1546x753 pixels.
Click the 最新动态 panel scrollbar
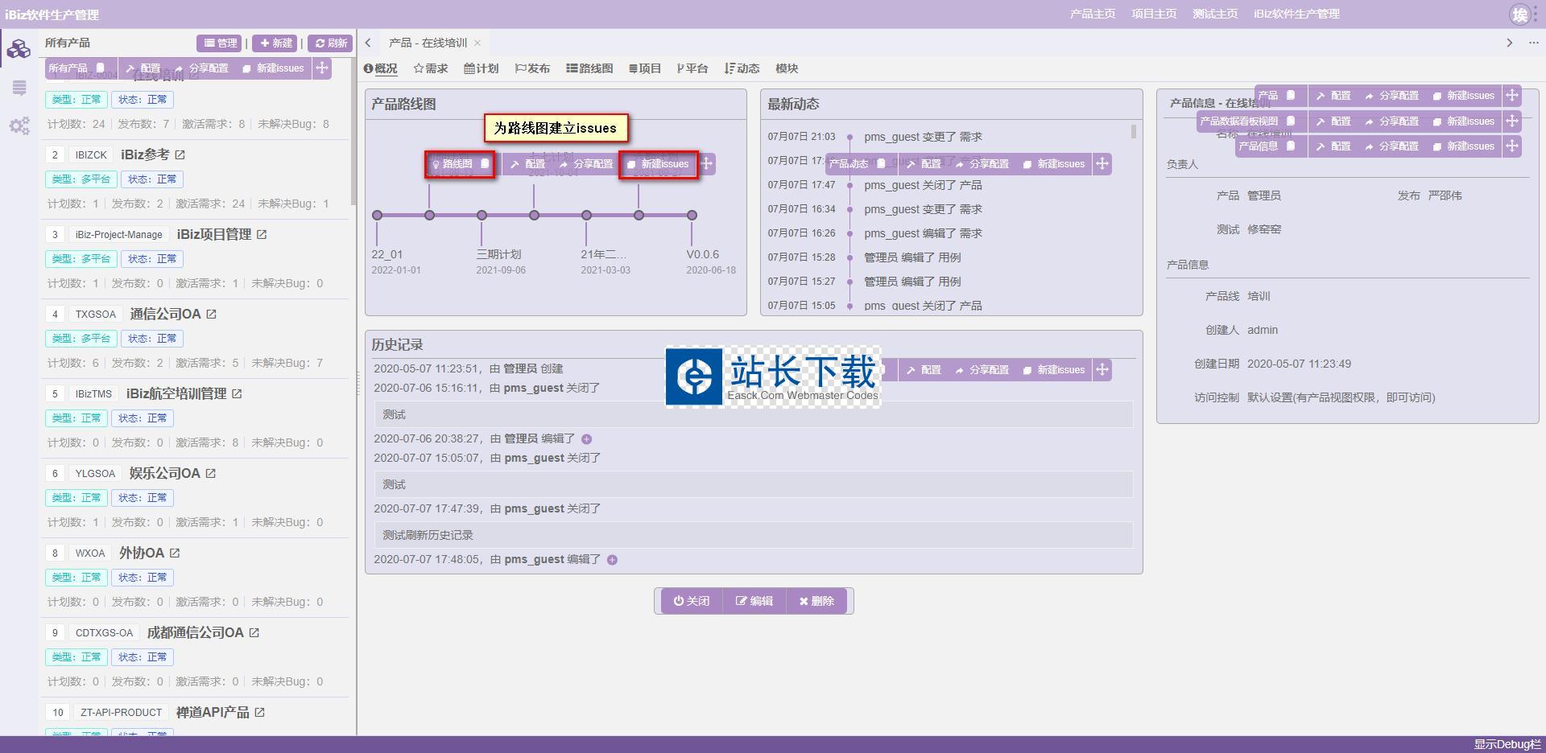(x=1134, y=132)
